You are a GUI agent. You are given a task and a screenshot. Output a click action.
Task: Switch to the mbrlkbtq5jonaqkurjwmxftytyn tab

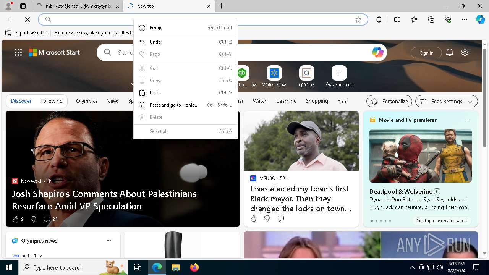click(x=78, y=6)
